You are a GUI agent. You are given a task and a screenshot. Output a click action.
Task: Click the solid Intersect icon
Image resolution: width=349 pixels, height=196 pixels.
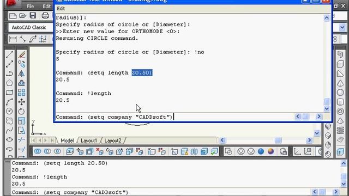[x=57, y=151]
